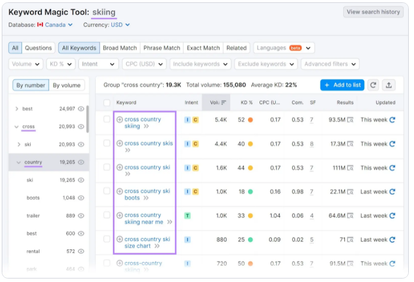
Task: Open the Advanced filters dropdown
Action: click(330, 64)
